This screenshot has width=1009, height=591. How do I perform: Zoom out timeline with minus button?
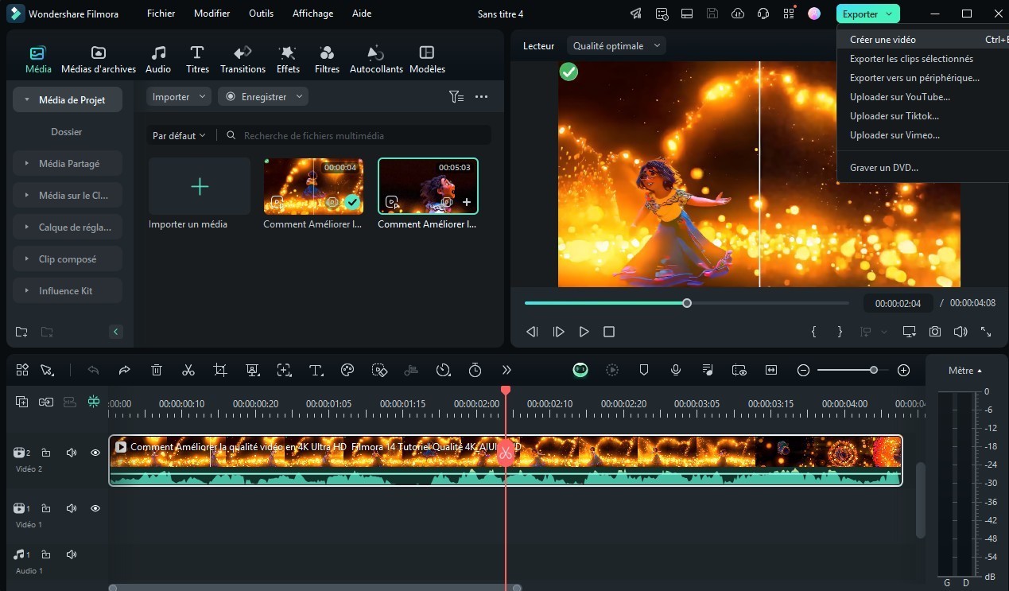803,370
